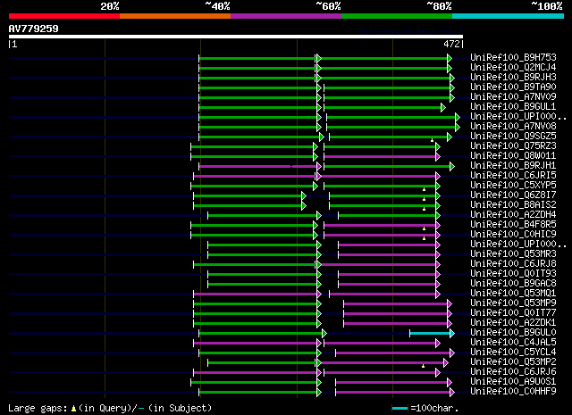Click the UniRef100_Q53MP9 hit name
This screenshot has height=415, width=572.
coord(513,303)
